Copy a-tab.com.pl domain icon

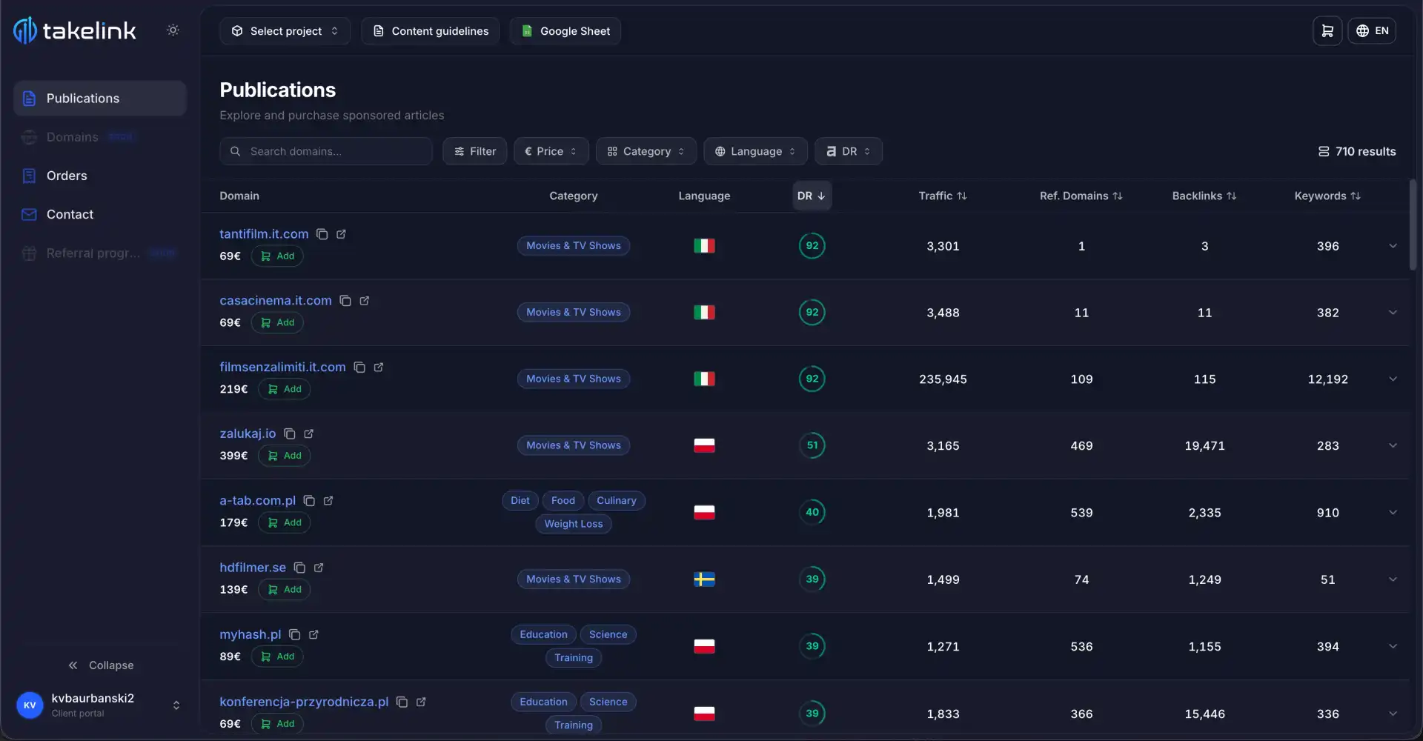(309, 501)
